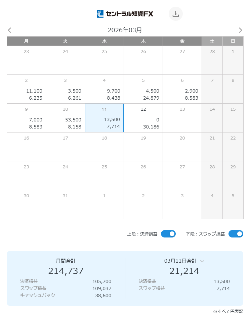250x321 pixels.
Task: Go to next month arrow
Action: click(240, 30)
